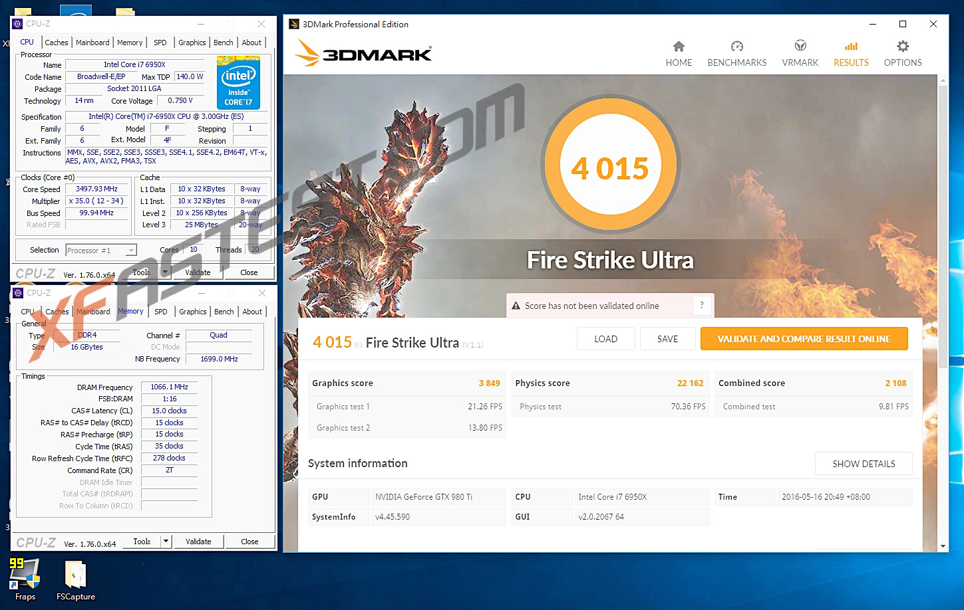Click SystemInfo version v4.45.590
This screenshot has width=964, height=610.
click(393, 517)
